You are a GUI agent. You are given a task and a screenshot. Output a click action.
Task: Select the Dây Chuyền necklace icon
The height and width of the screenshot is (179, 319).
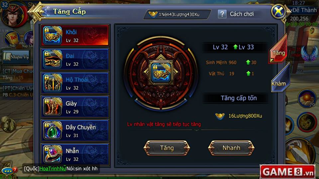coord(53,130)
